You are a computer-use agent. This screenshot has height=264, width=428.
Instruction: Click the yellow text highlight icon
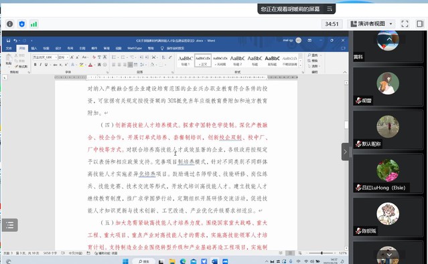click(81, 65)
